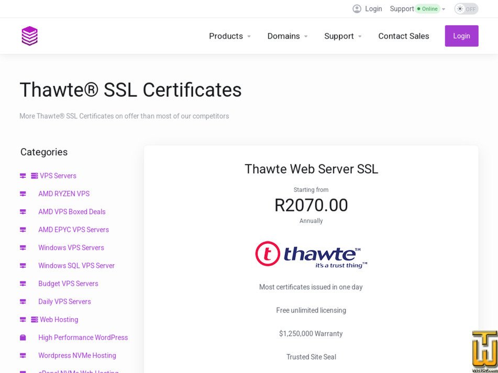Click the Thawte logo image
Viewport: 498px width, 373px height.
311,255
